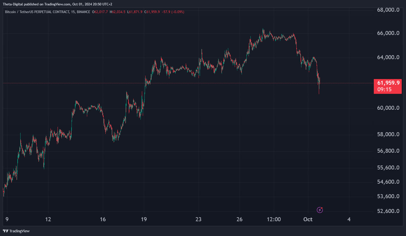Click the TradingView logo at bottom left
The width and height of the screenshot is (406, 236).
tap(16, 231)
